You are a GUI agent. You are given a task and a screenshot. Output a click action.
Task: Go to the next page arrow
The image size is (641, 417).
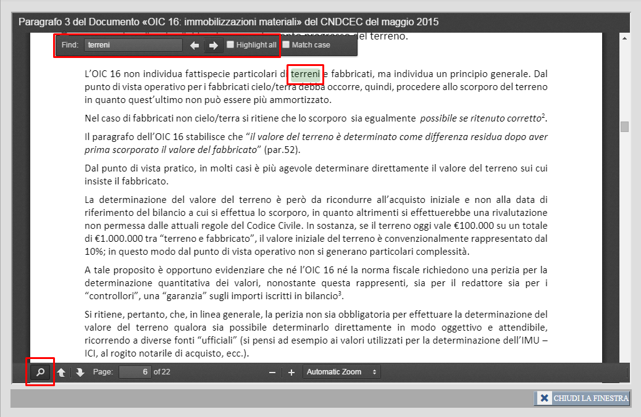[80, 372]
